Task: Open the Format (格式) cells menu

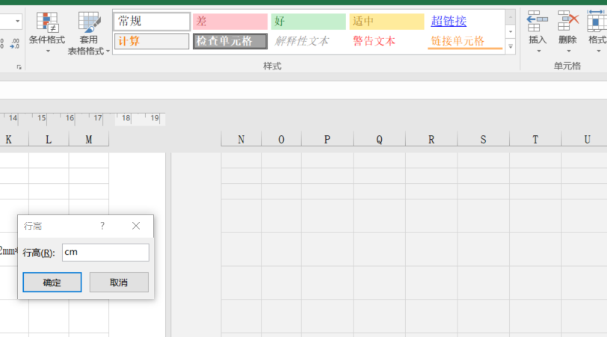Action: [597, 32]
